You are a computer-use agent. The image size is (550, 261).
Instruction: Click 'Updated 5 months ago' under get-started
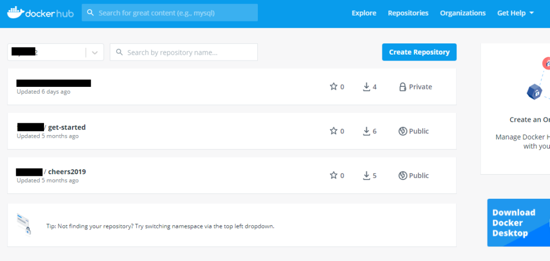(48, 136)
